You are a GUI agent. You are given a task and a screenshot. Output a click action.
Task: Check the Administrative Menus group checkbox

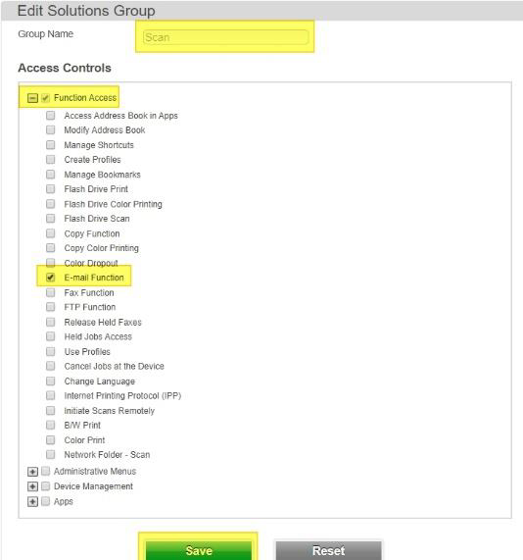(x=46, y=471)
